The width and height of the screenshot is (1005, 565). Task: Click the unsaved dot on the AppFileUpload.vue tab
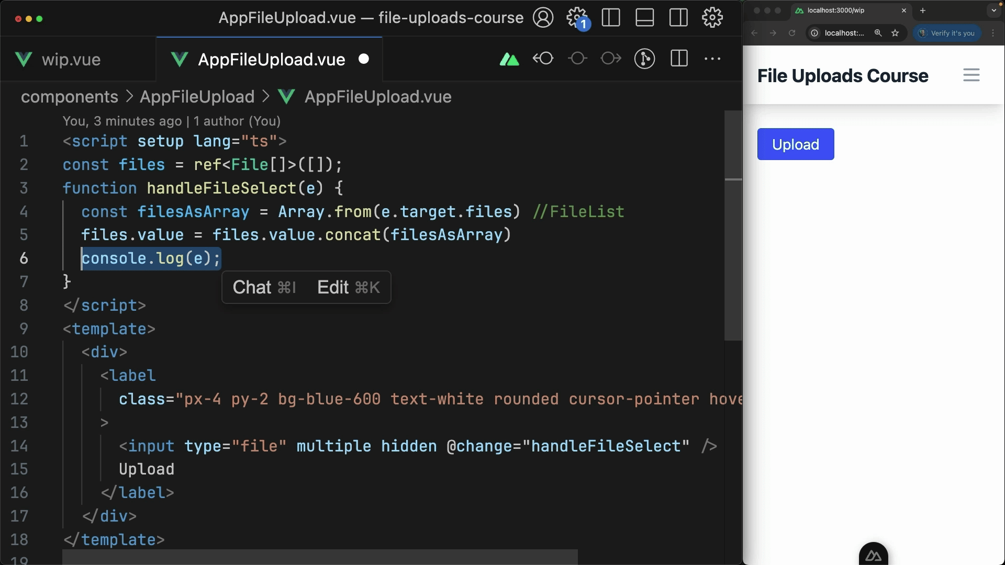click(364, 59)
